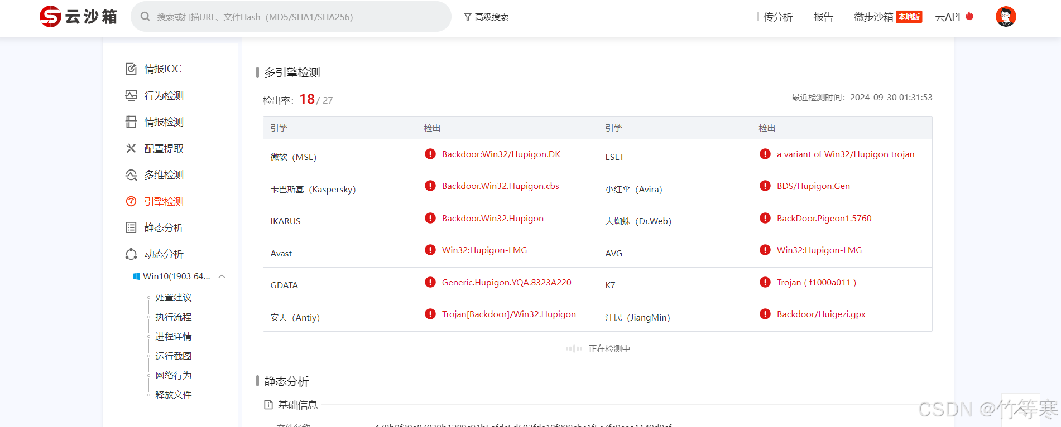Screen dimensions: 1061x427
Task: Open the 高级搜索 filter options
Action: (x=486, y=17)
